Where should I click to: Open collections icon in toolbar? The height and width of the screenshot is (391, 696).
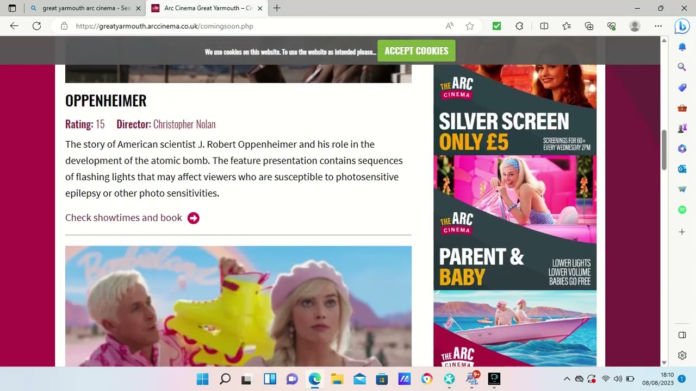tap(589, 26)
